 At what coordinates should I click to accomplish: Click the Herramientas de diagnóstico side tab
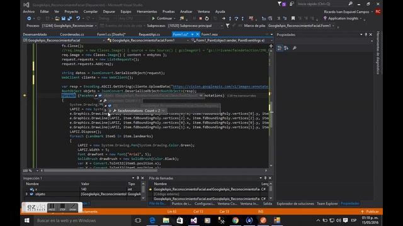coord(378,53)
